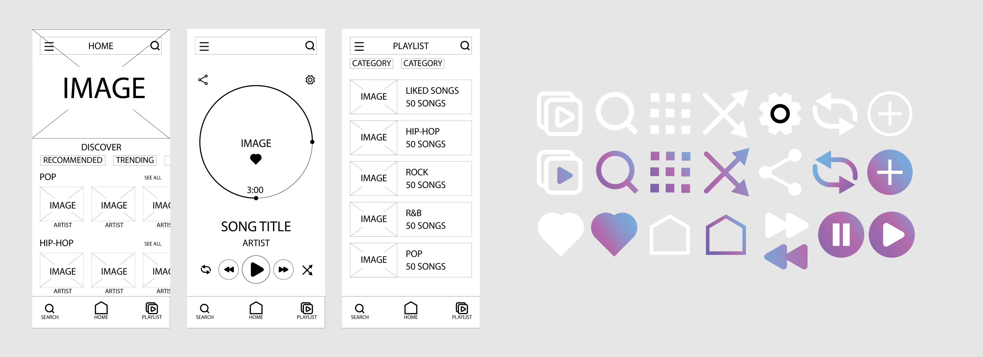Click RECOMMENDED tab on home screen
This screenshot has width=983, height=357.
tap(71, 160)
